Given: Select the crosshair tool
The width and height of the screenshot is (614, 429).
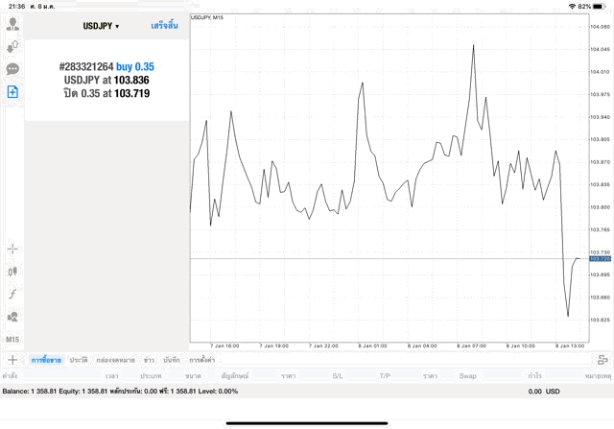Looking at the screenshot, I should coord(12,249).
